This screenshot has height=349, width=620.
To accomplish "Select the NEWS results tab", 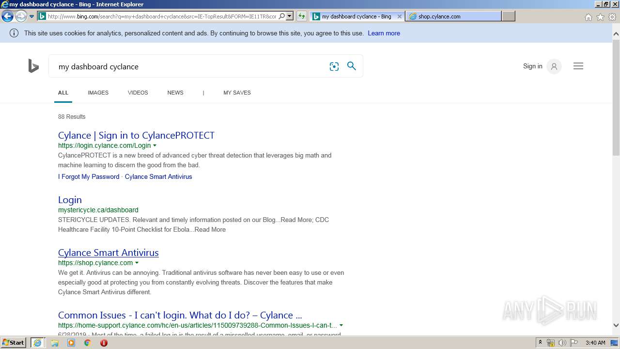I will tap(175, 93).
